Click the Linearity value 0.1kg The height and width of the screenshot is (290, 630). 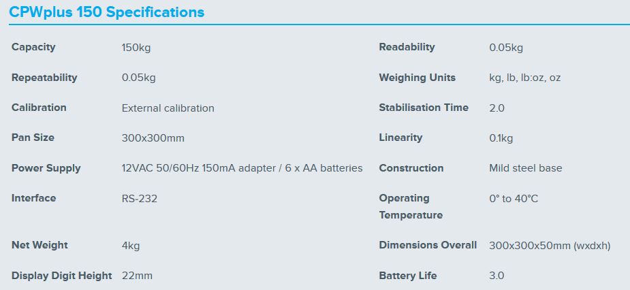(x=501, y=138)
